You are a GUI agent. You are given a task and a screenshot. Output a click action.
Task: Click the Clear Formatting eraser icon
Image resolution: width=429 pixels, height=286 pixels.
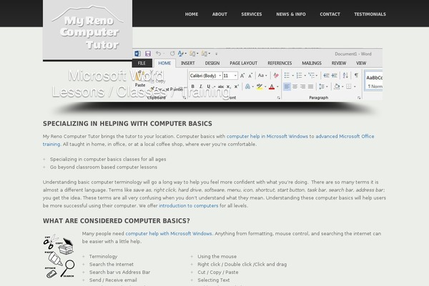pyautogui.click(x=276, y=76)
